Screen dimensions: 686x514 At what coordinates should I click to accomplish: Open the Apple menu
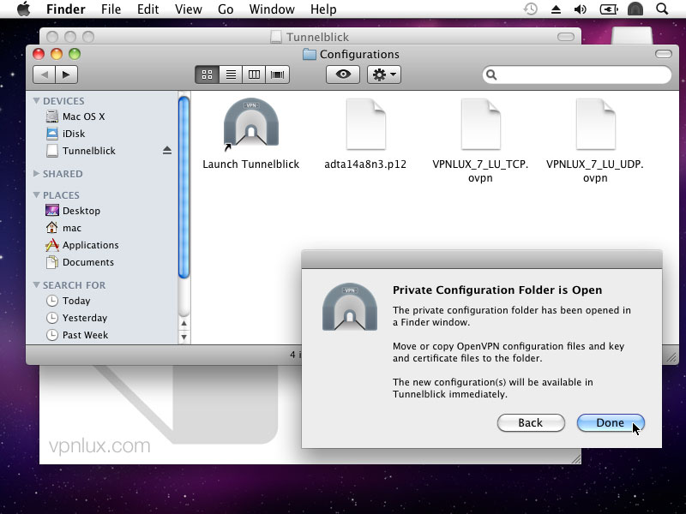coord(24,9)
